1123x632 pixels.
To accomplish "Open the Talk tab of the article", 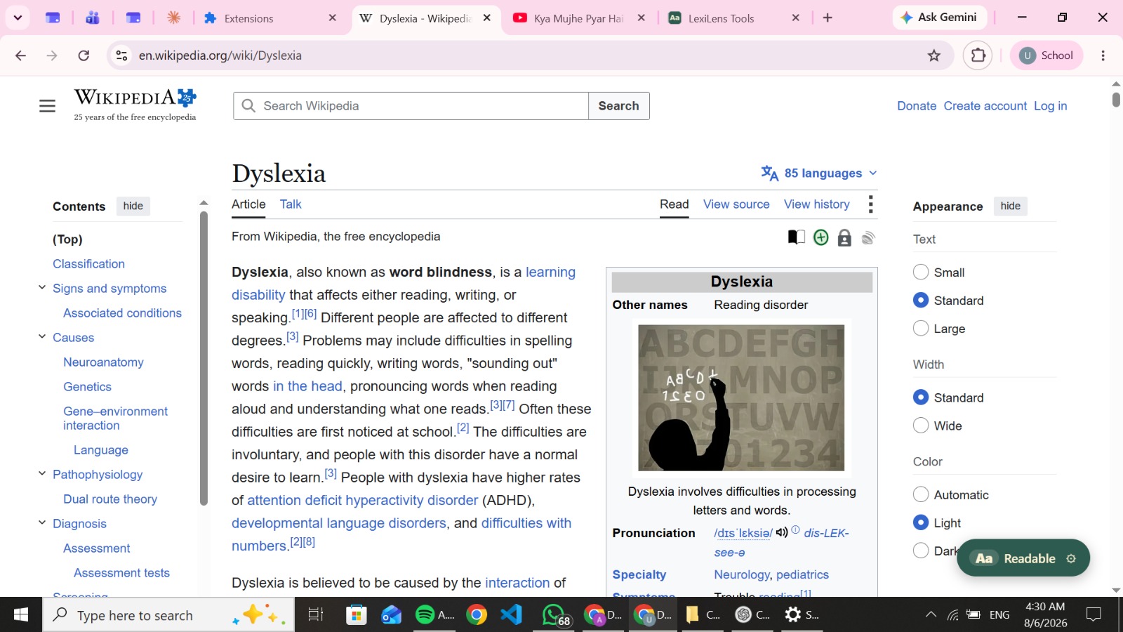I will (x=291, y=204).
